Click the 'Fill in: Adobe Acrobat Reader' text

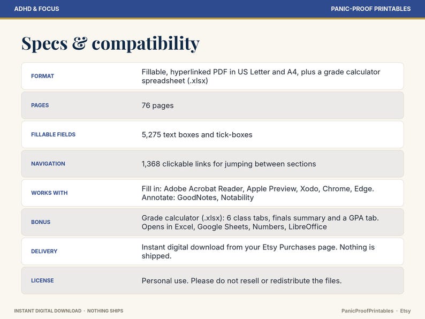coord(258,193)
